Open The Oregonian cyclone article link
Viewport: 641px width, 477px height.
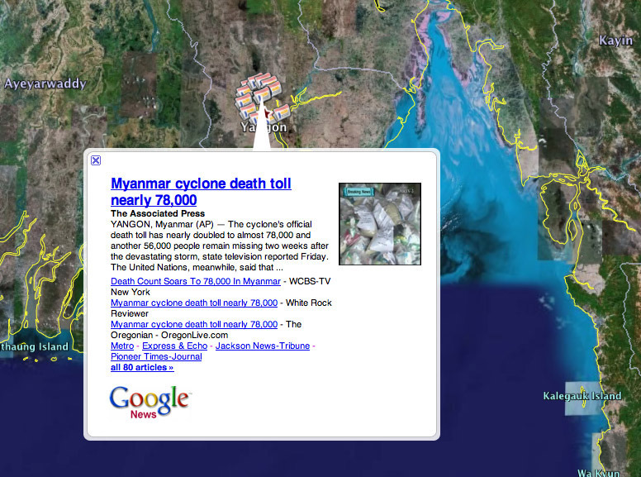(194, 324)
